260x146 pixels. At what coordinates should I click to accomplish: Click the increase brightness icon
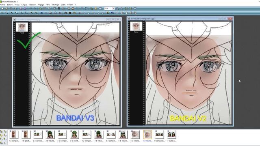click(x=16, y=13)
